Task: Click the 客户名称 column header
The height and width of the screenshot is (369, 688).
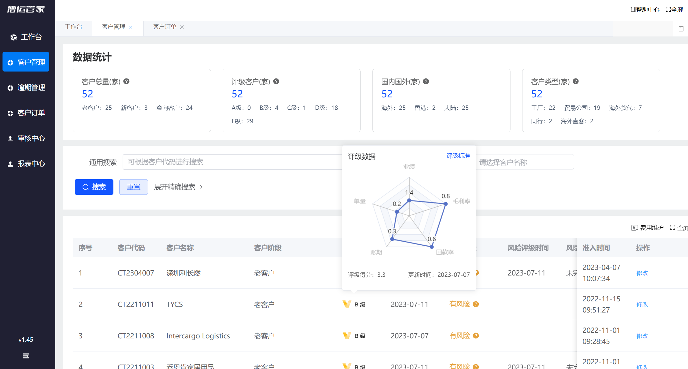Action: click(180, 248)
